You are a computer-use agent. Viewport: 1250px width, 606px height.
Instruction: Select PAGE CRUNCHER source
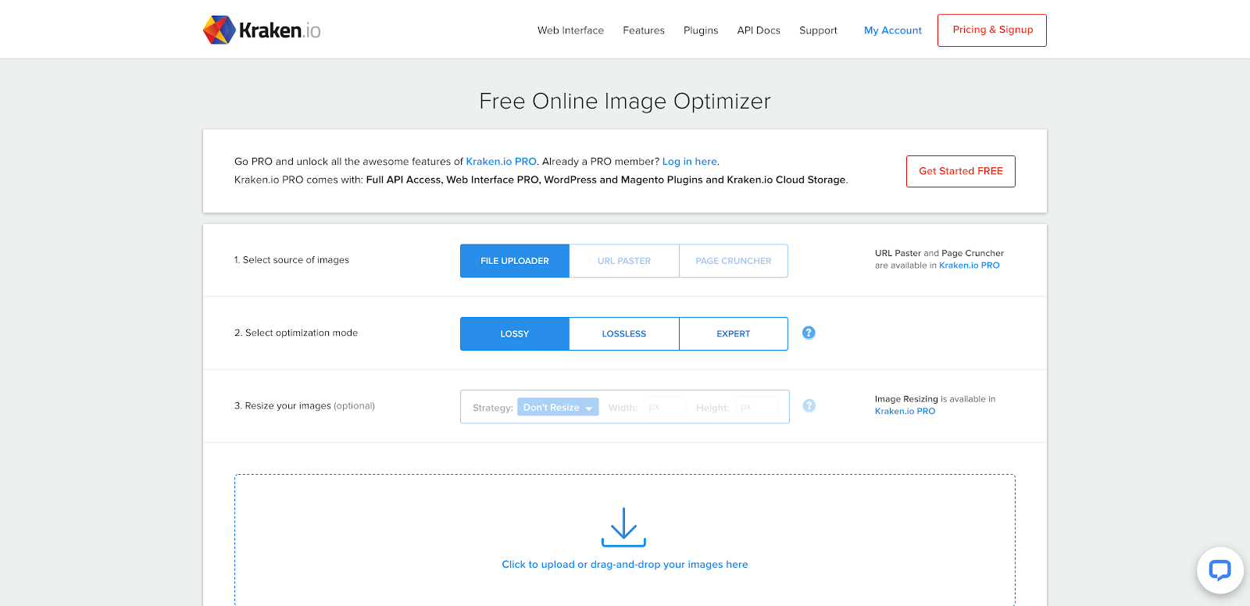734,261
